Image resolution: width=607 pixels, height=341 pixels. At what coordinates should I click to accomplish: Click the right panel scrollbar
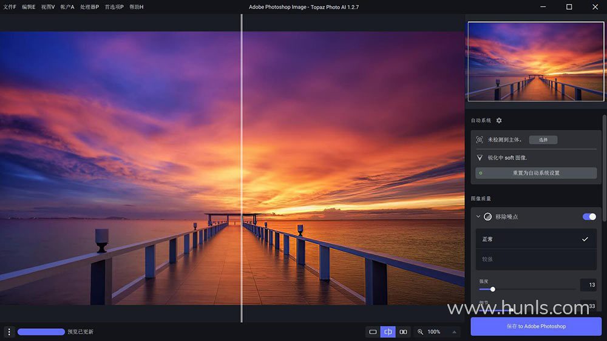click(x=605, y=168)
